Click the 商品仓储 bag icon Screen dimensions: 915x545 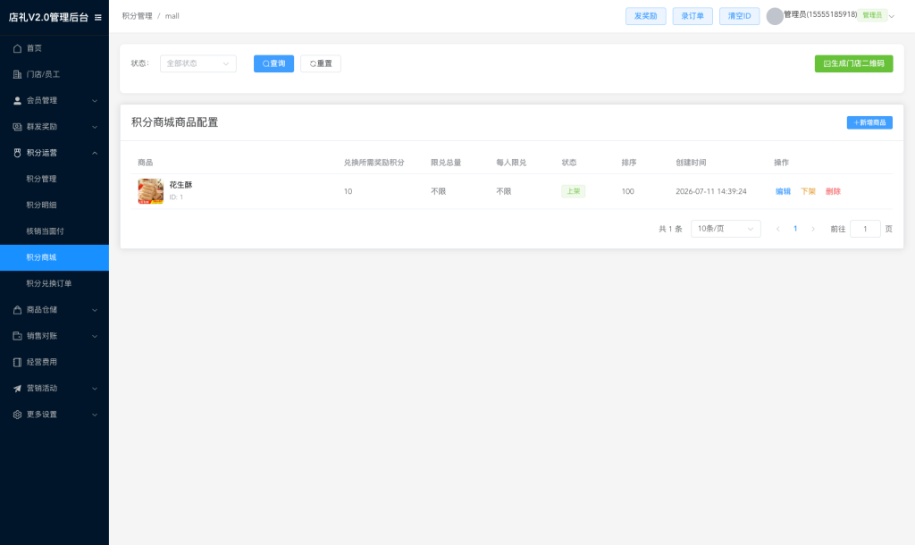(x=18, y=310)
